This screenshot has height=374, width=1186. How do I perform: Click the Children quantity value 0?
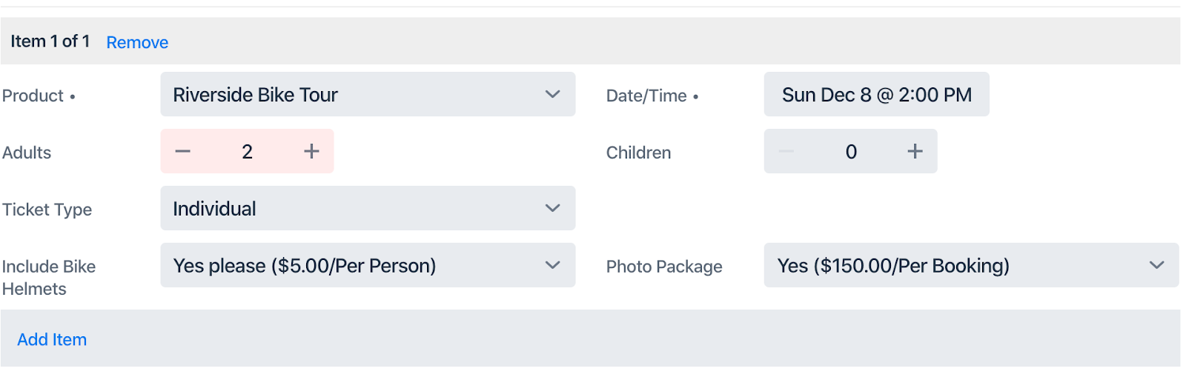pyautogui.click(x=851, y=152)
